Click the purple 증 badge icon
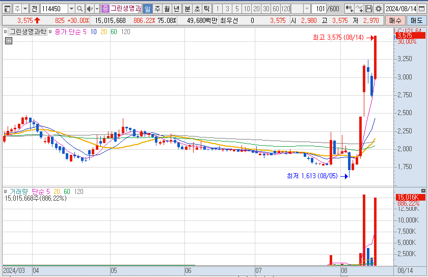The width and height of the screenshot is (428, 277). (105, 9)
